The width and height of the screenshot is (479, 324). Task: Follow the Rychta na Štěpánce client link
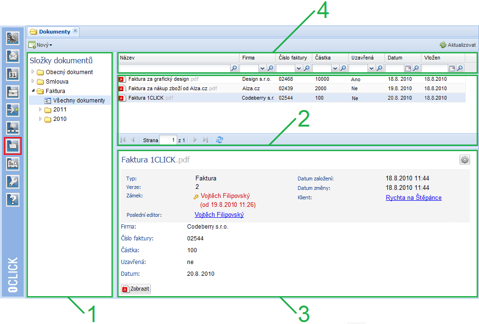coord(413,198)
